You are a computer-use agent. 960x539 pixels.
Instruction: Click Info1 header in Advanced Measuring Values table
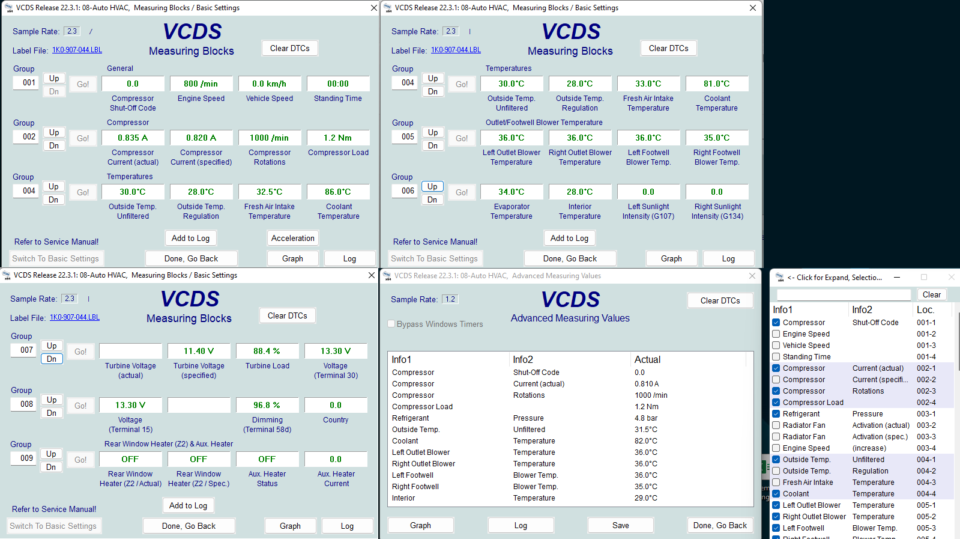[449, 359]
